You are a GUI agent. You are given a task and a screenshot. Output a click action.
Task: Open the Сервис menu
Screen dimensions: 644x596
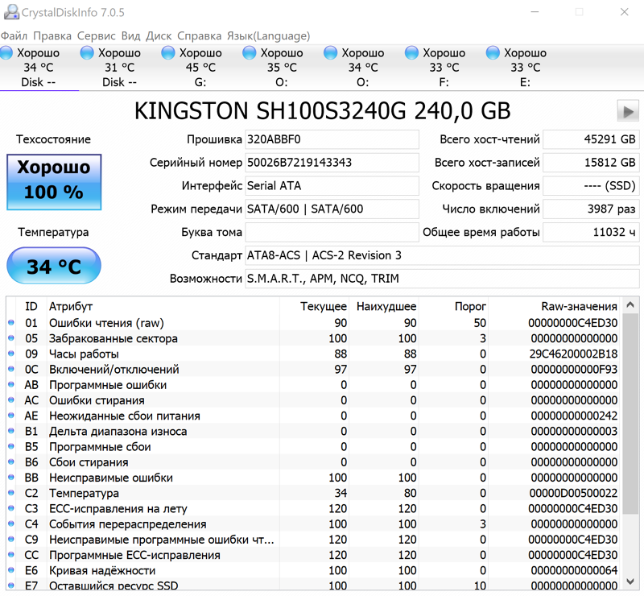pos(97,35)
